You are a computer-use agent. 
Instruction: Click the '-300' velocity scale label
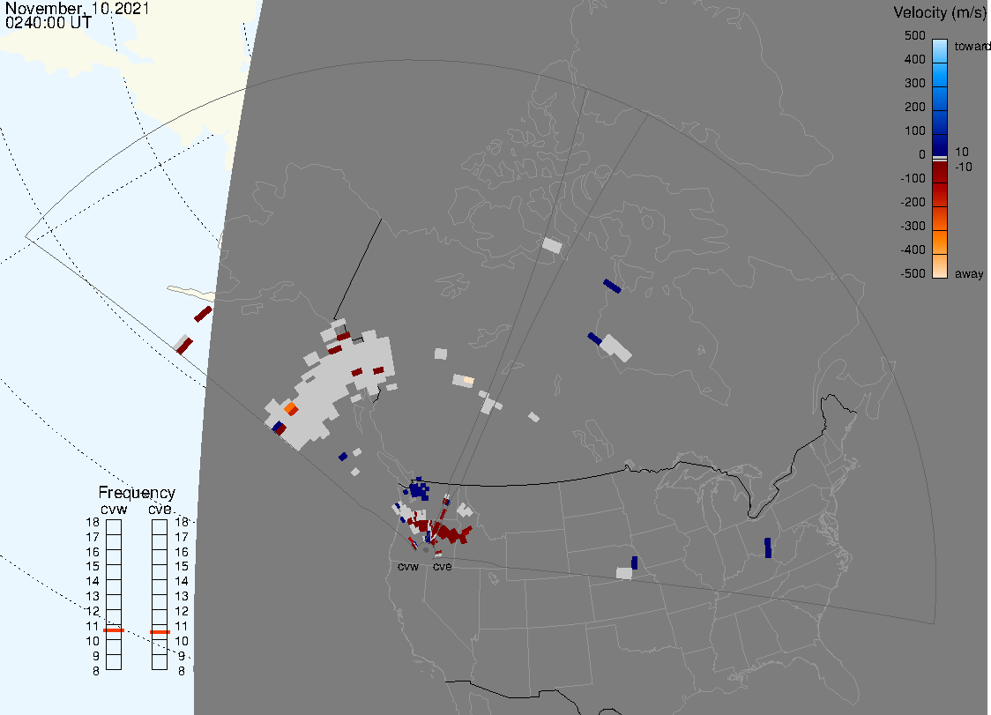tap(913, 226)
